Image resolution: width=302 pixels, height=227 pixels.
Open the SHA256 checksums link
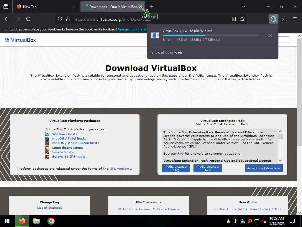134,209
